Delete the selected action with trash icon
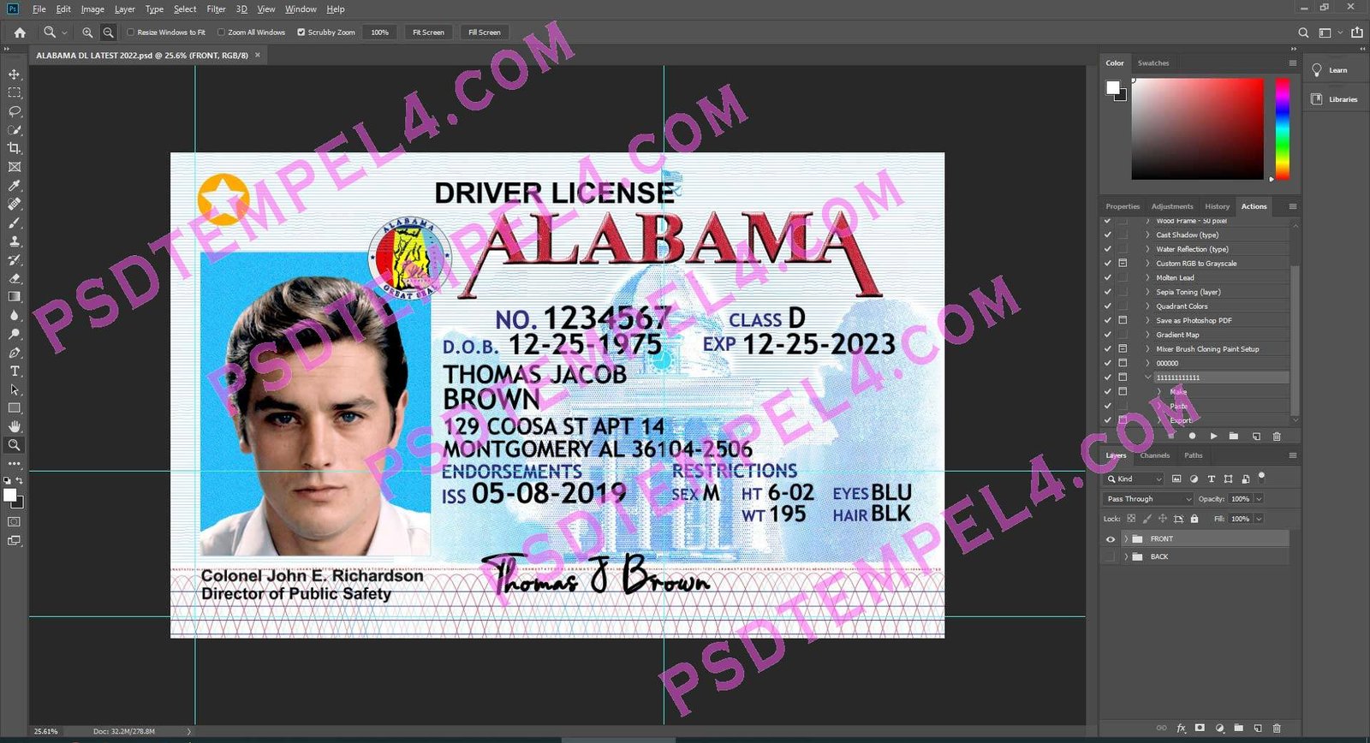The width and height of the screenshot is (1370, 743). click(1277, 437)
